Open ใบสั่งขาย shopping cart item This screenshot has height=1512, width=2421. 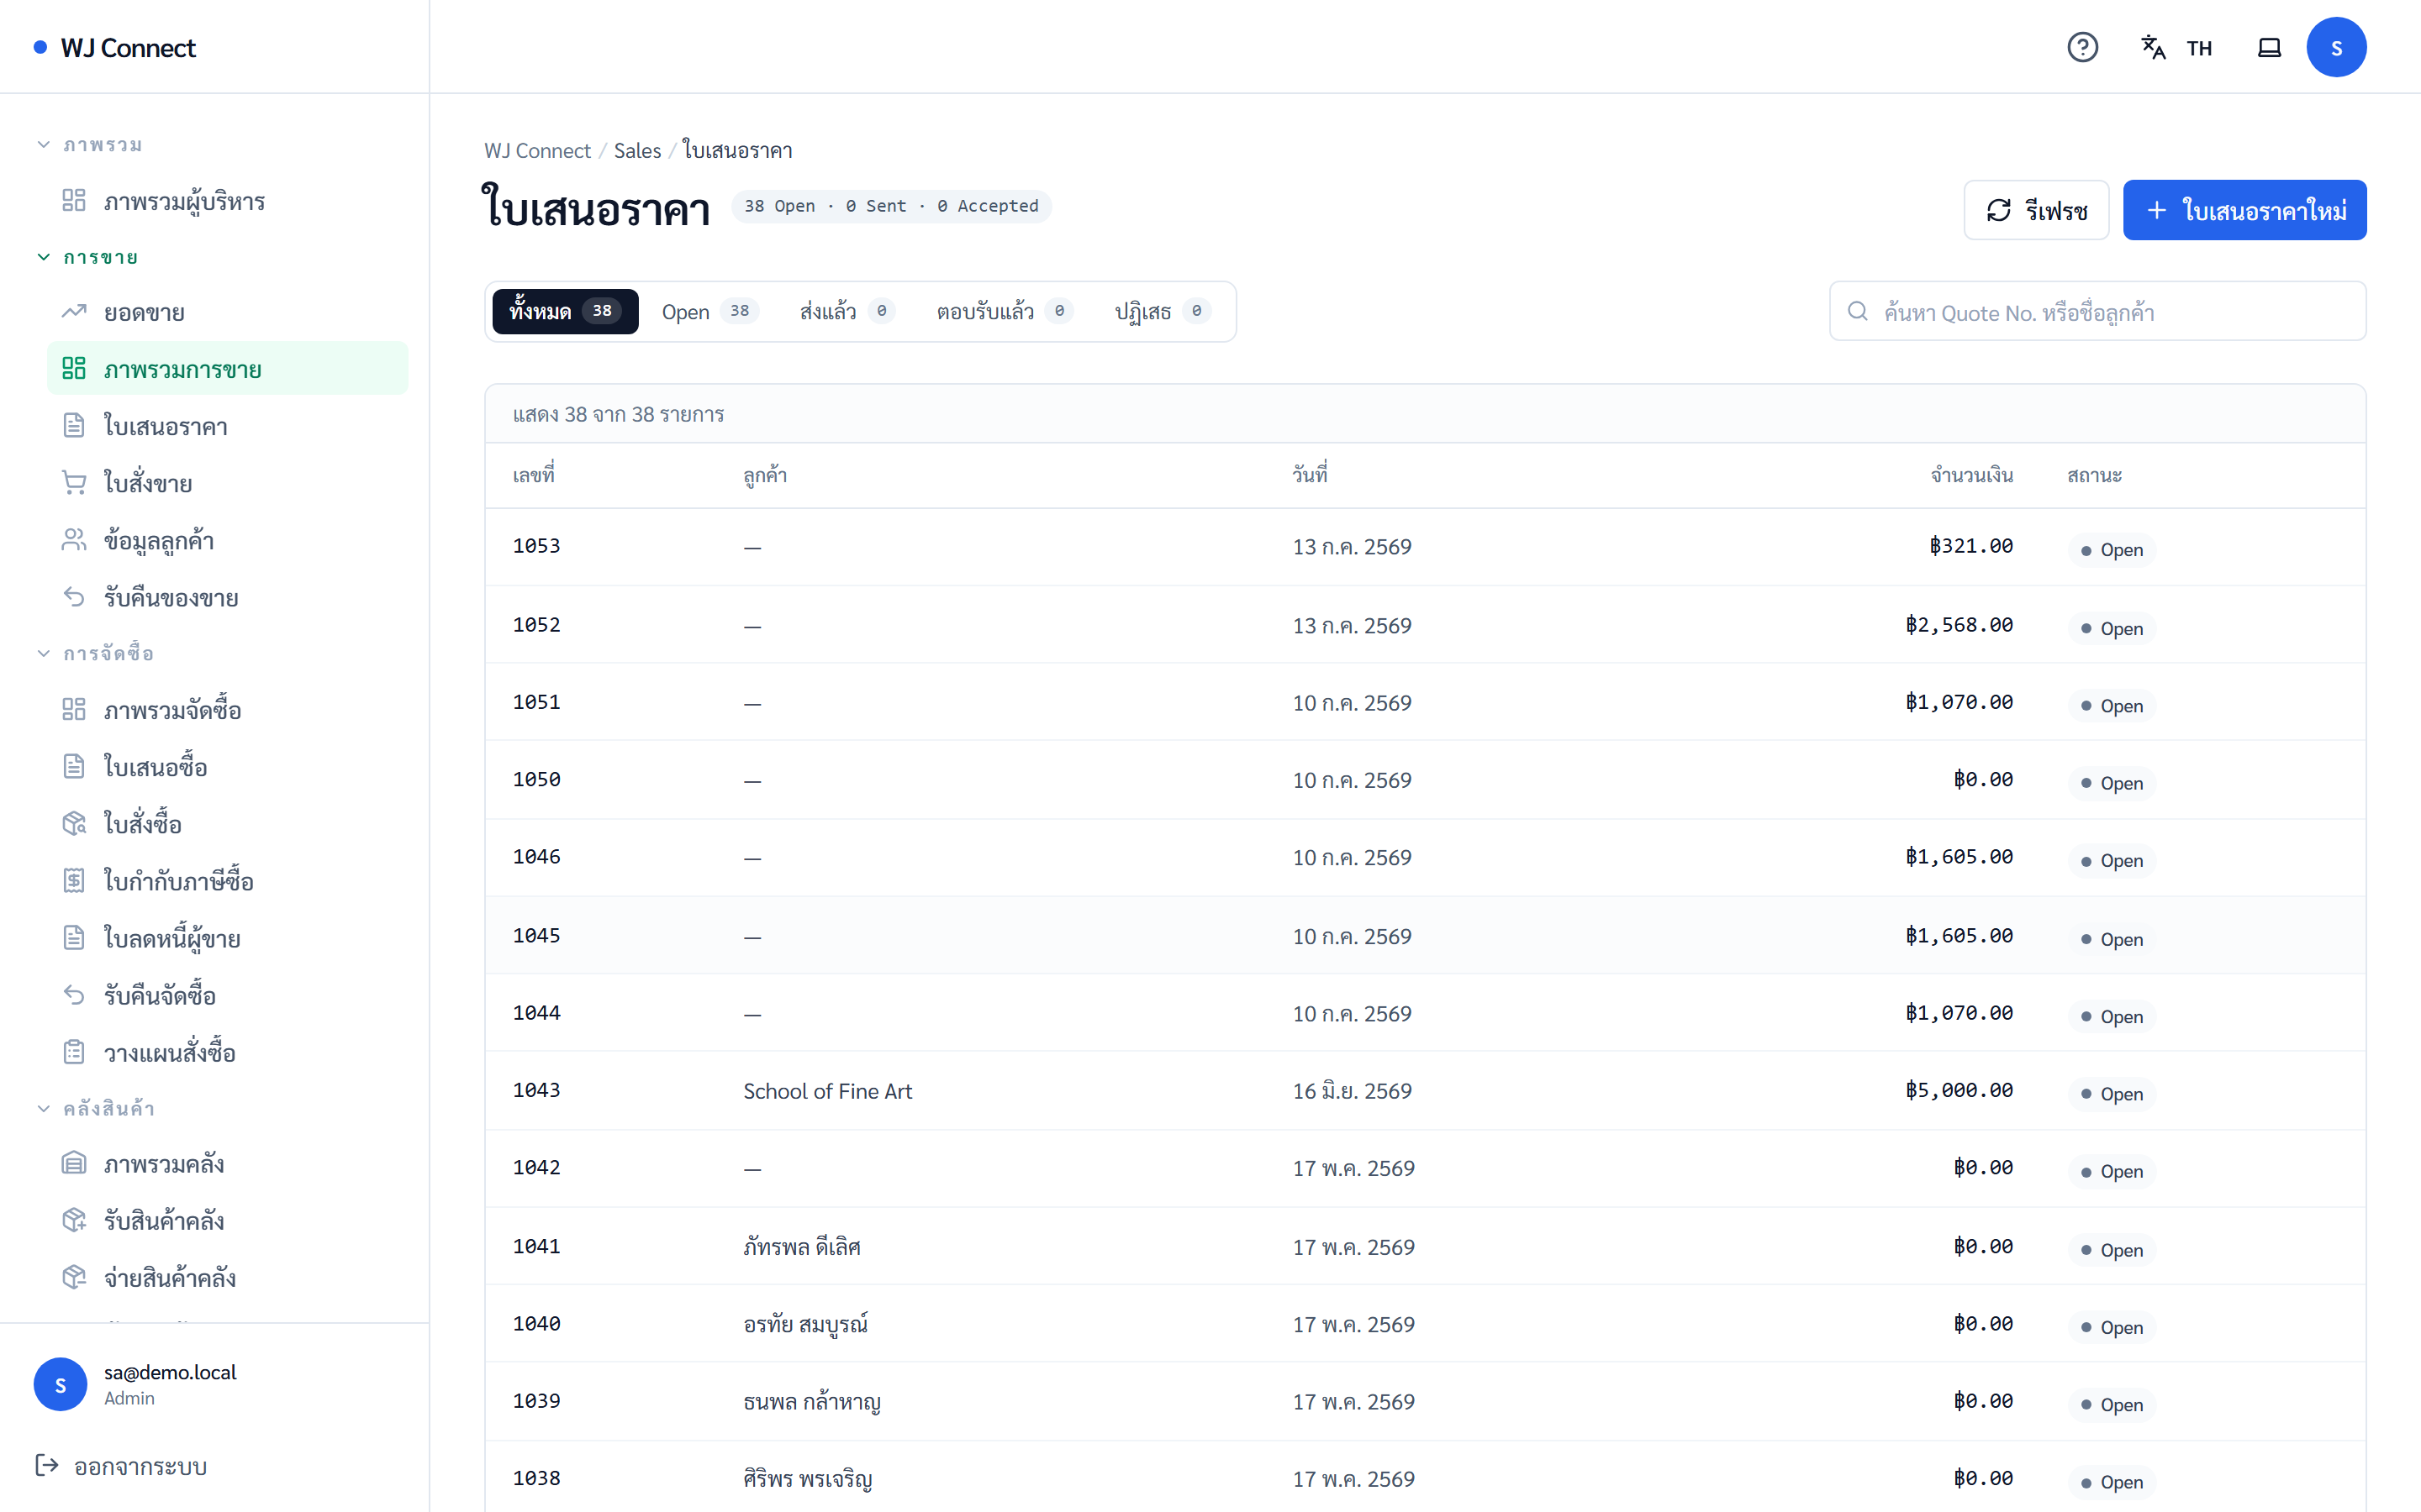coord(228,483)
